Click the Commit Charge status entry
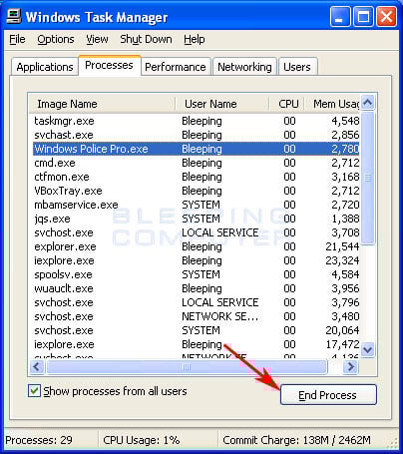 pos(296,440)
